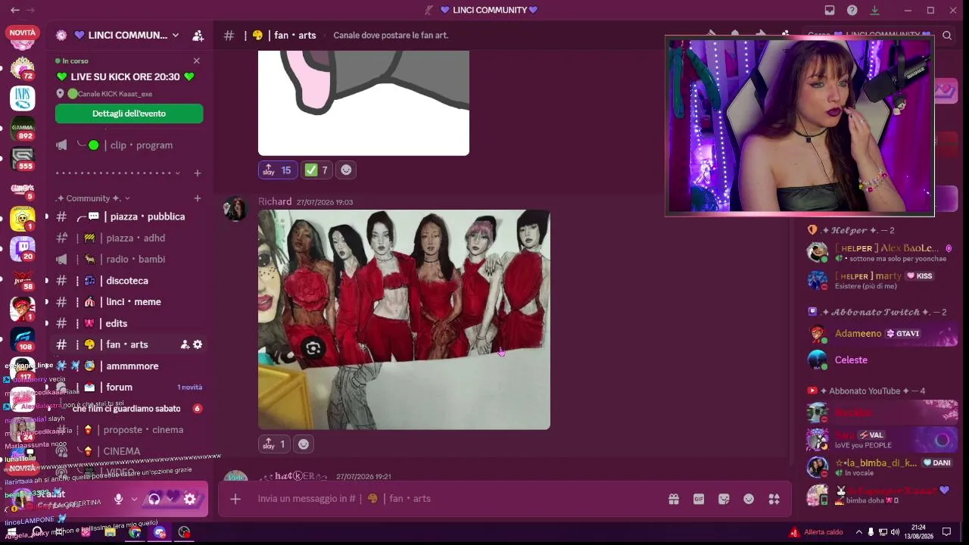Open the Discord help icon
969x545 pixels.
coord(852,10)
